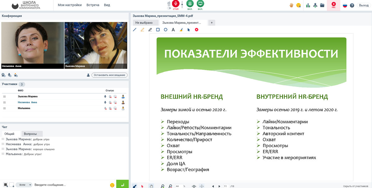This screenshot has width=372, height=188.
Task: Toggle Зыкова Марина's microphone status
Action: 105,96
